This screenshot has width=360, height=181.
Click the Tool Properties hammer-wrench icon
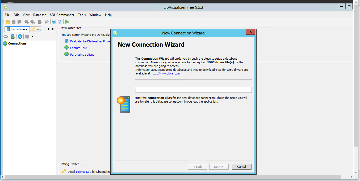pos(47,22)
